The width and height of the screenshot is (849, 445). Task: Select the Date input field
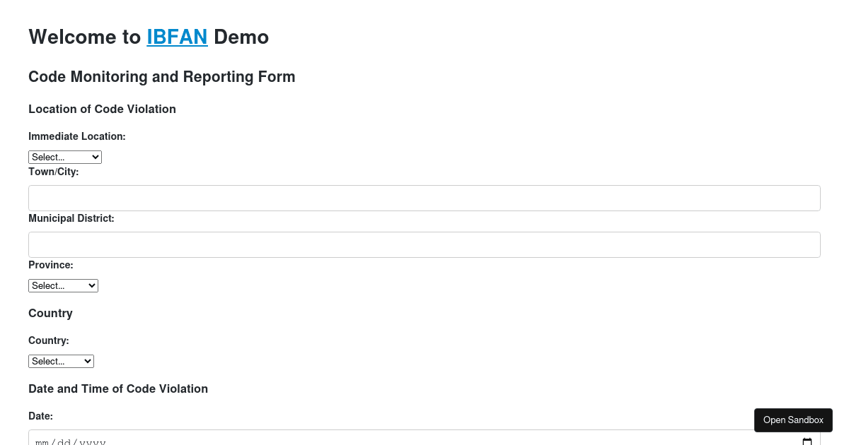pyautogui.click(x=283, y=441)
